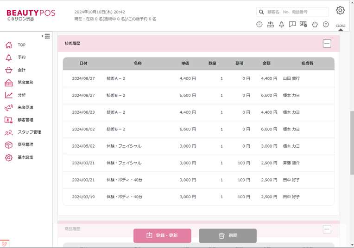
Task: Click the customer card check icon
Action: tap(303, 25)
